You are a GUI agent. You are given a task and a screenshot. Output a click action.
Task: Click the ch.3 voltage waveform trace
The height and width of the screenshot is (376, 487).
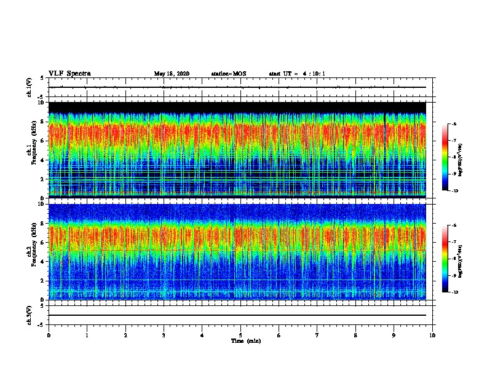pos(237,315)
